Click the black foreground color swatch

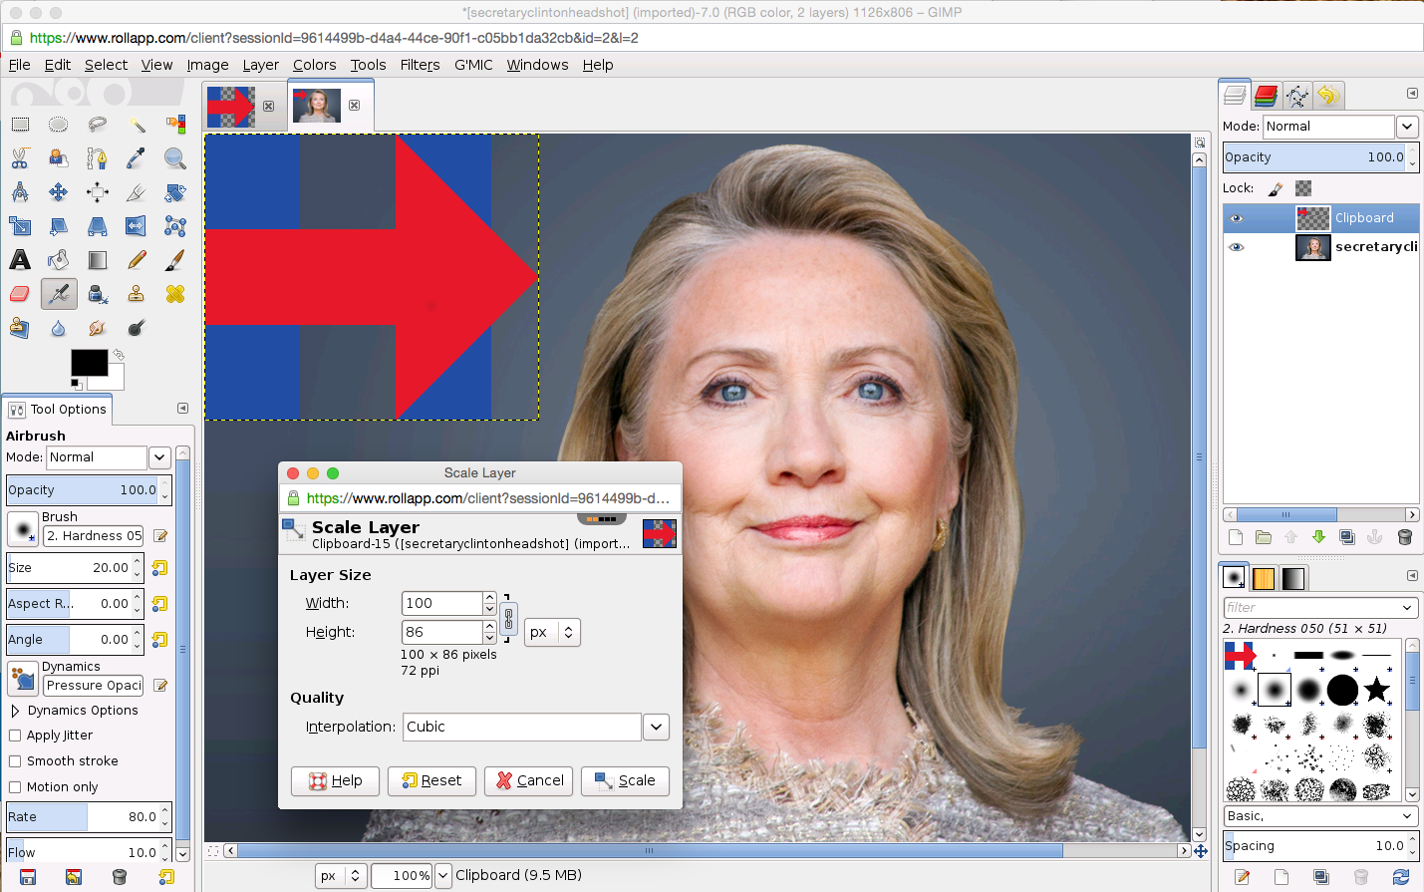tap(87, 363)
